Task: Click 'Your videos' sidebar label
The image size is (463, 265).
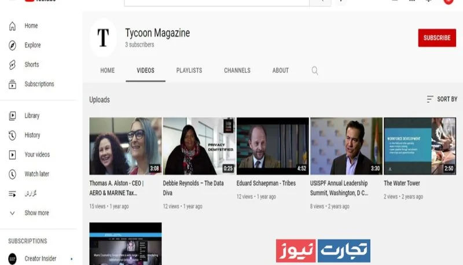Action: click(x=37, y=154)
